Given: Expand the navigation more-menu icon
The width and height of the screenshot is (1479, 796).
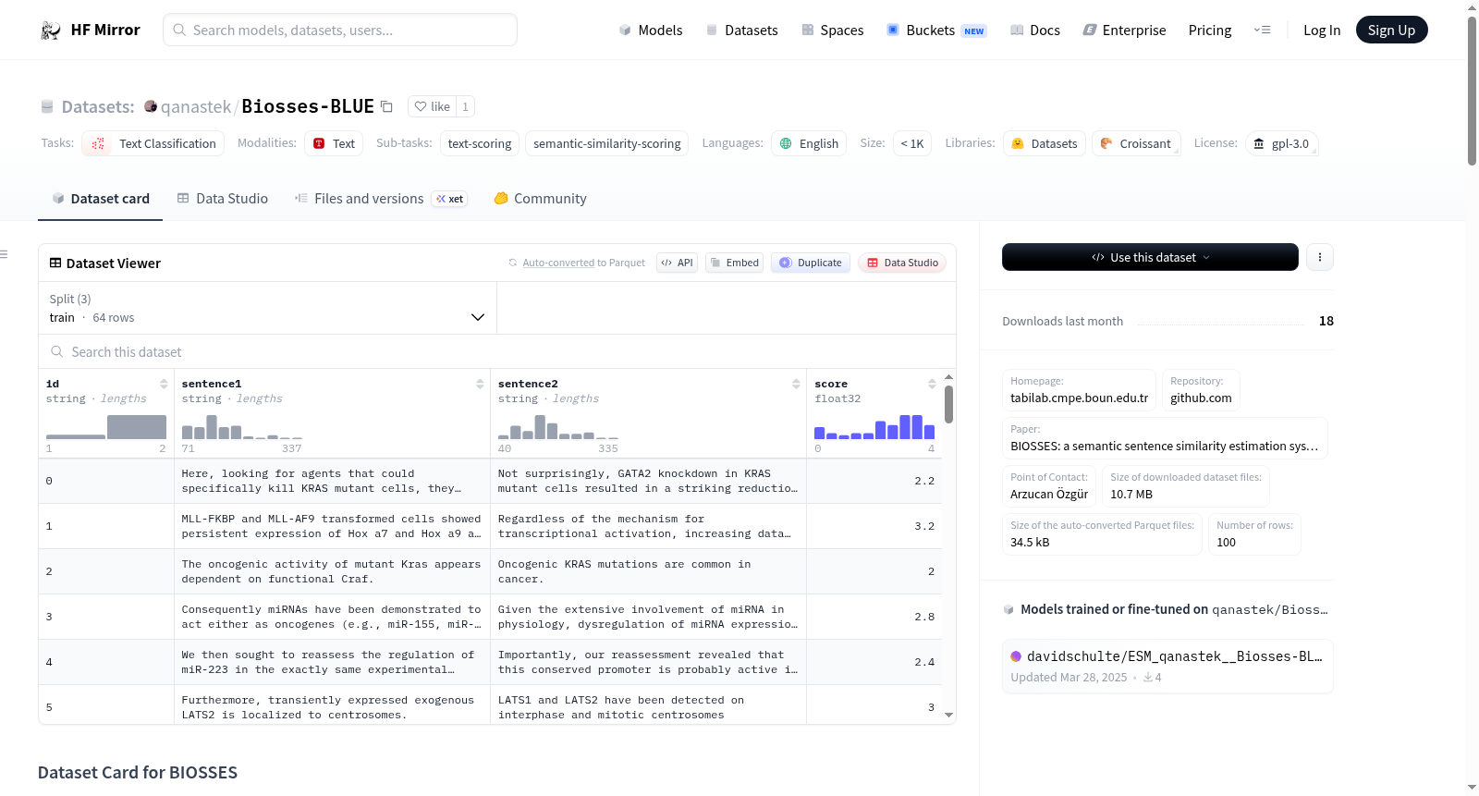Looking at the screenshot, I should (1262, 31).
